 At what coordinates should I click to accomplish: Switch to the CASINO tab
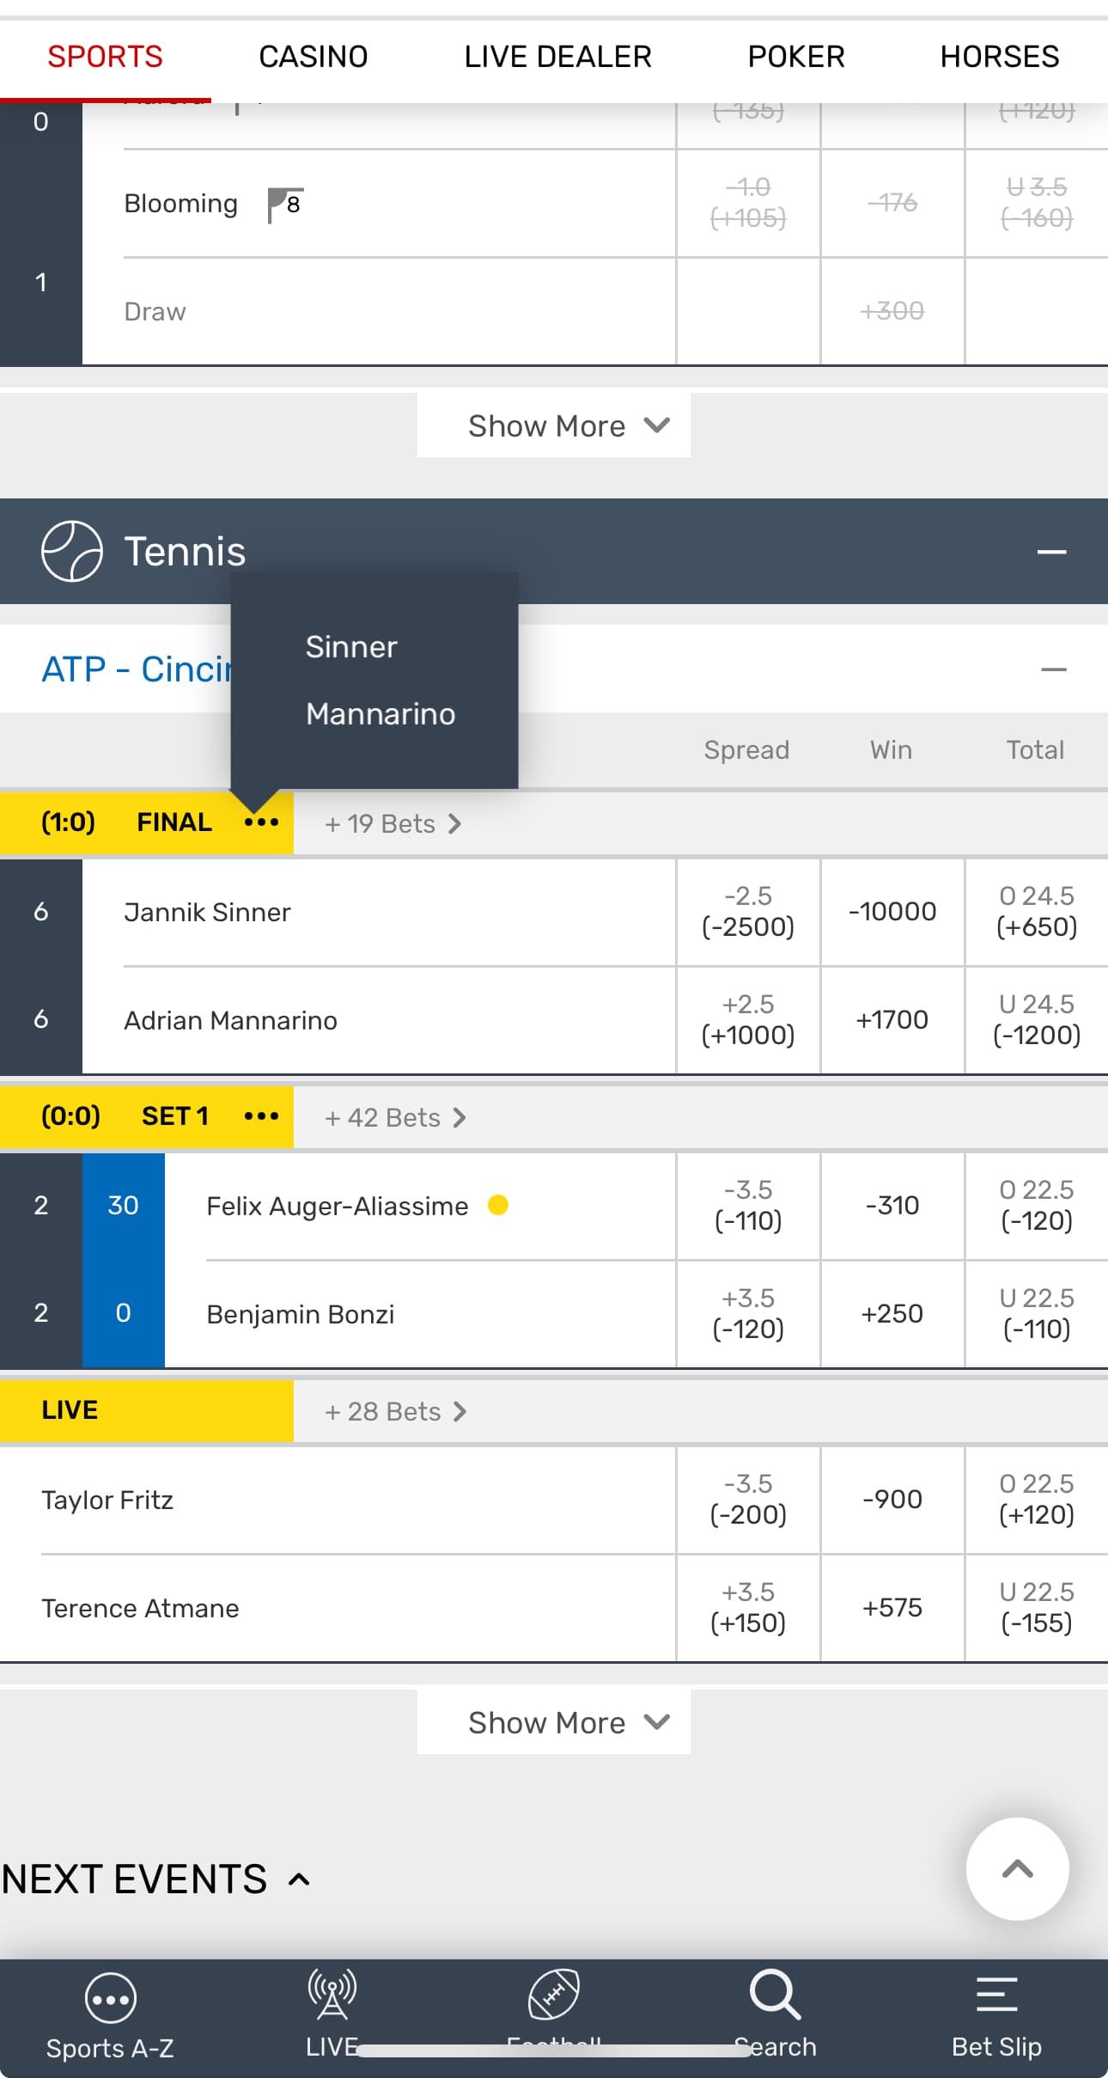click(314, 57)
